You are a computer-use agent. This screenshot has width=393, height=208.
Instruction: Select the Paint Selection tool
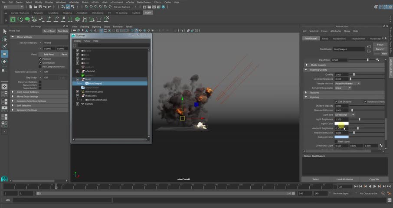pos(4,46)
